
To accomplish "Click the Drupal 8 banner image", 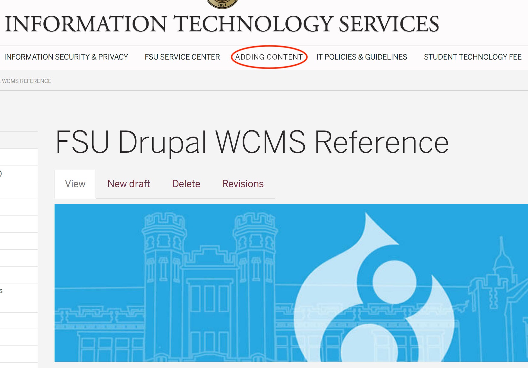I will (291, 283).
